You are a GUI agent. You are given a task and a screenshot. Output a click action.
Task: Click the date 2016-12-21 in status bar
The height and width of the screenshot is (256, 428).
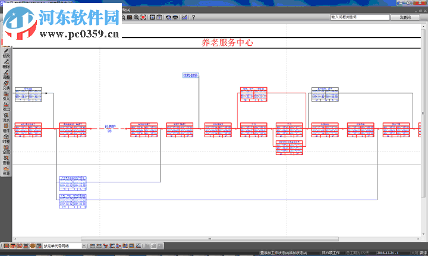[x=388, y=252]
